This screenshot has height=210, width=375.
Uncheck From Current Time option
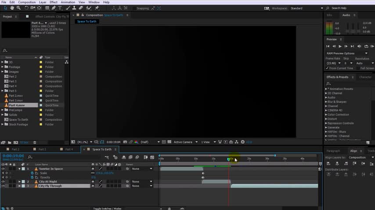pos(327,68)
